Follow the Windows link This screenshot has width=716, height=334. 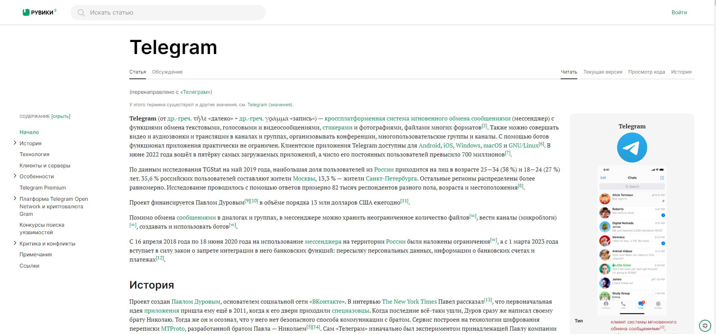(x=468, y=146)
